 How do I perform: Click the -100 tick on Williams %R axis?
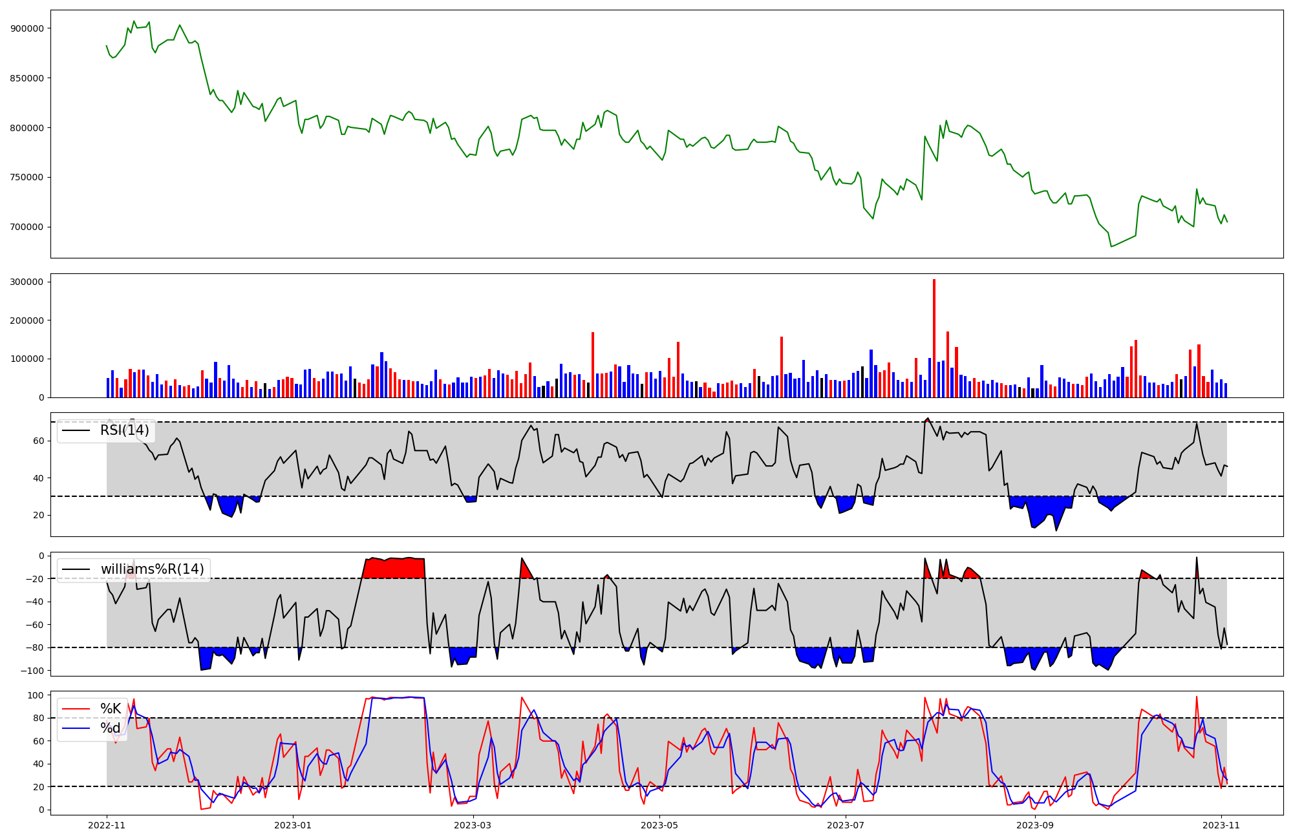32,671
